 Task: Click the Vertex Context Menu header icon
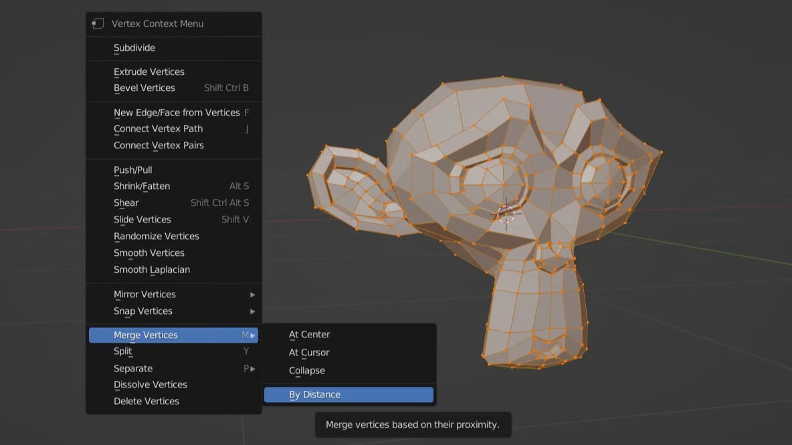[98, 23]
